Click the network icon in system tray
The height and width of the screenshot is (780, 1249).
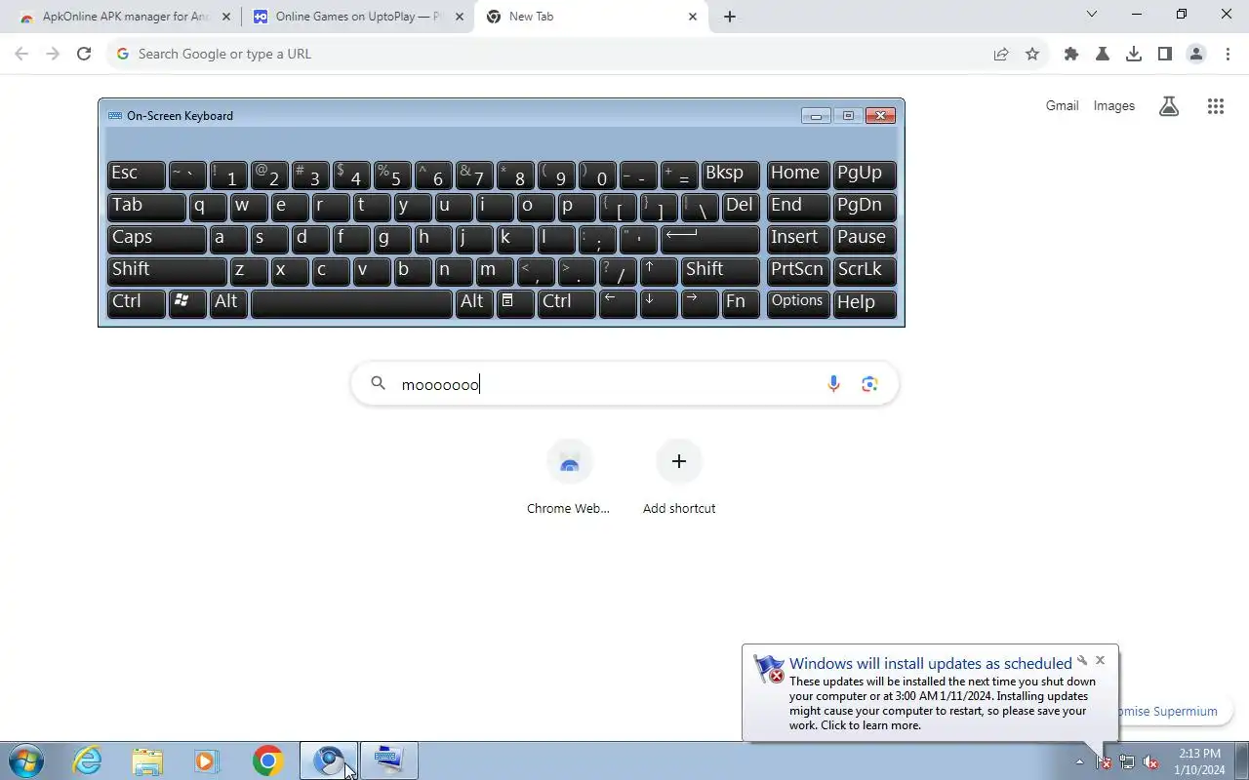(x=1127, y=762)
